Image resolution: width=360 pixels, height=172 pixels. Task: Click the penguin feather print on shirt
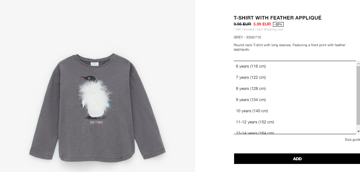[95, 98]
